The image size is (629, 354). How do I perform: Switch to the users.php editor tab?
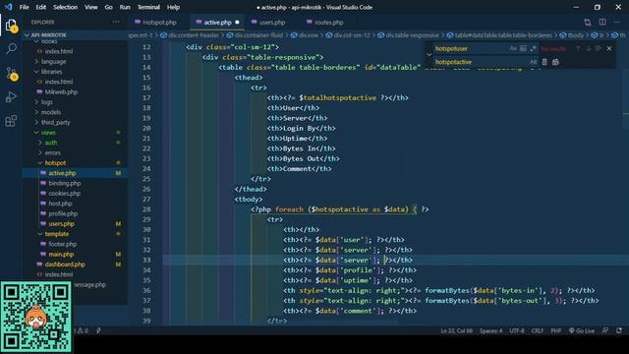pos(272,22)
